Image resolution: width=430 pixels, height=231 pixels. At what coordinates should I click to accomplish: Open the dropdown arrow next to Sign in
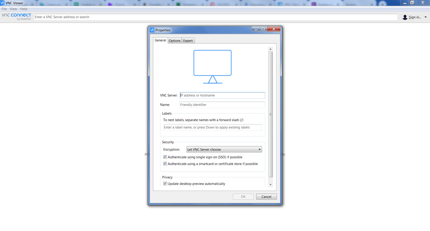pyautogui.click(x=426, y=17)
